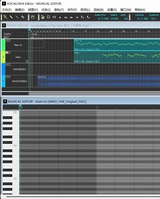The image size is (160, 199).
Task: Solo the Main Vo track
Action: tap(9, 41)
